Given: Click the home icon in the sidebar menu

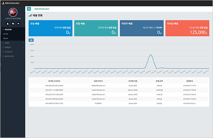Looking at the screenshot, I should 3,30.
